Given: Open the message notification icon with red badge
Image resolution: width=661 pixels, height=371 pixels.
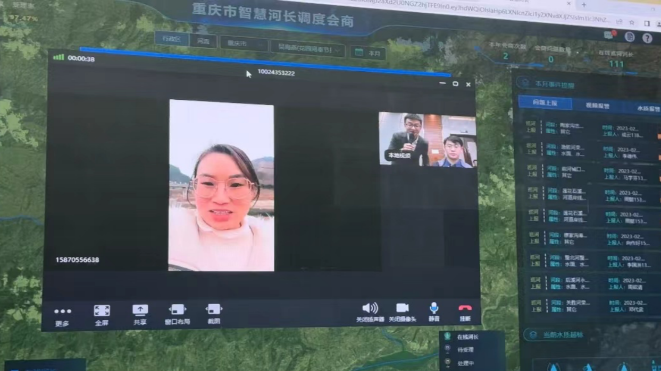Looking at the screenshot, I should [609, 35].
